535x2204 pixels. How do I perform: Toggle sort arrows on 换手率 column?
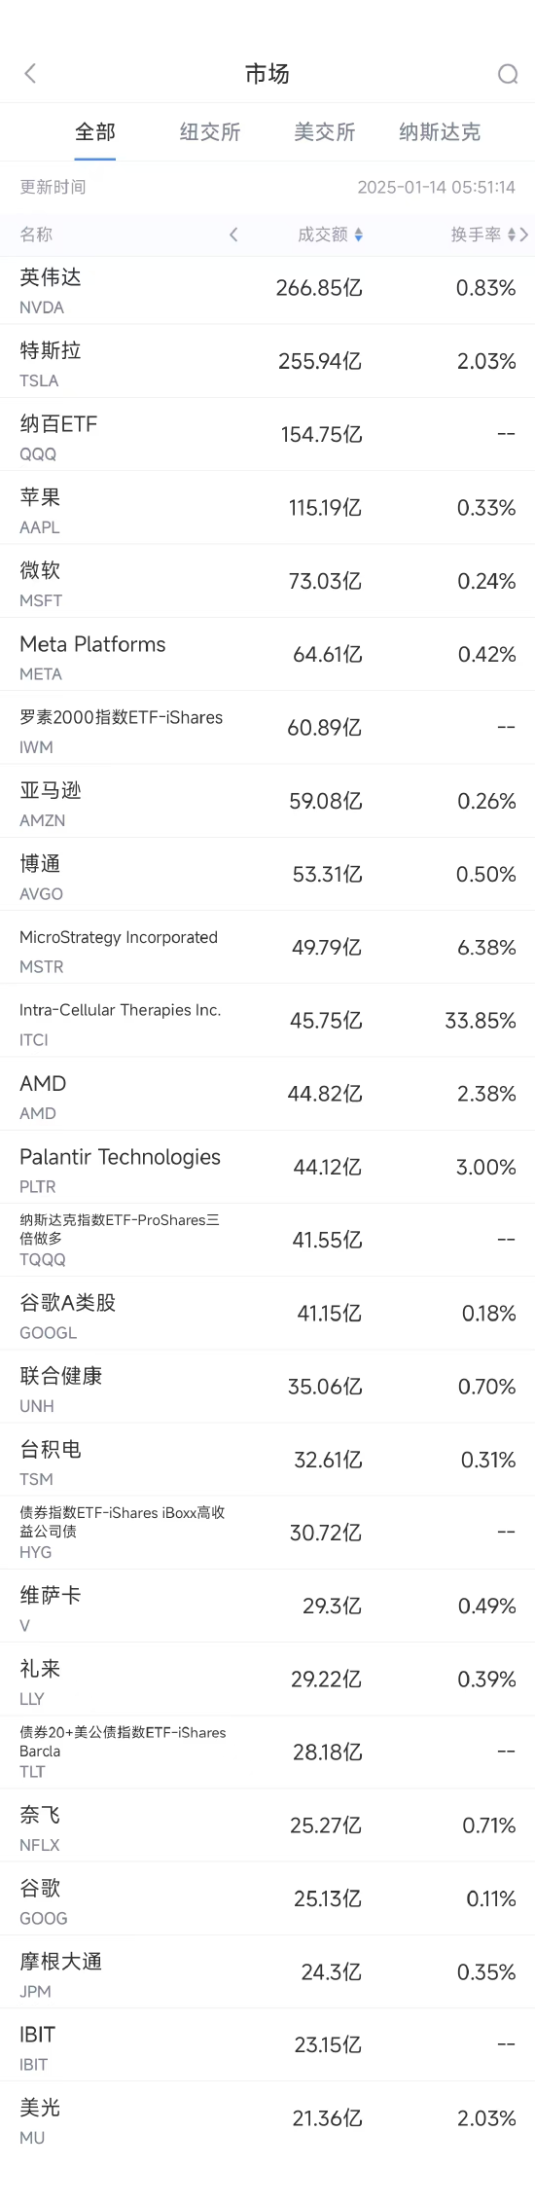pos(512,235)
